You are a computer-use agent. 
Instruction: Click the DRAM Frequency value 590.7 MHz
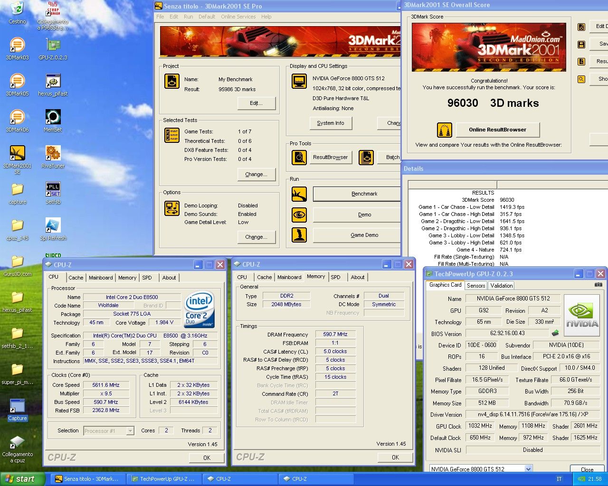(x=335, y=335)
